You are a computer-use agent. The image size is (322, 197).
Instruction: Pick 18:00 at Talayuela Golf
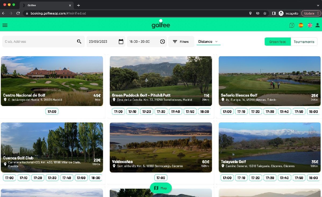coord(313,178)
